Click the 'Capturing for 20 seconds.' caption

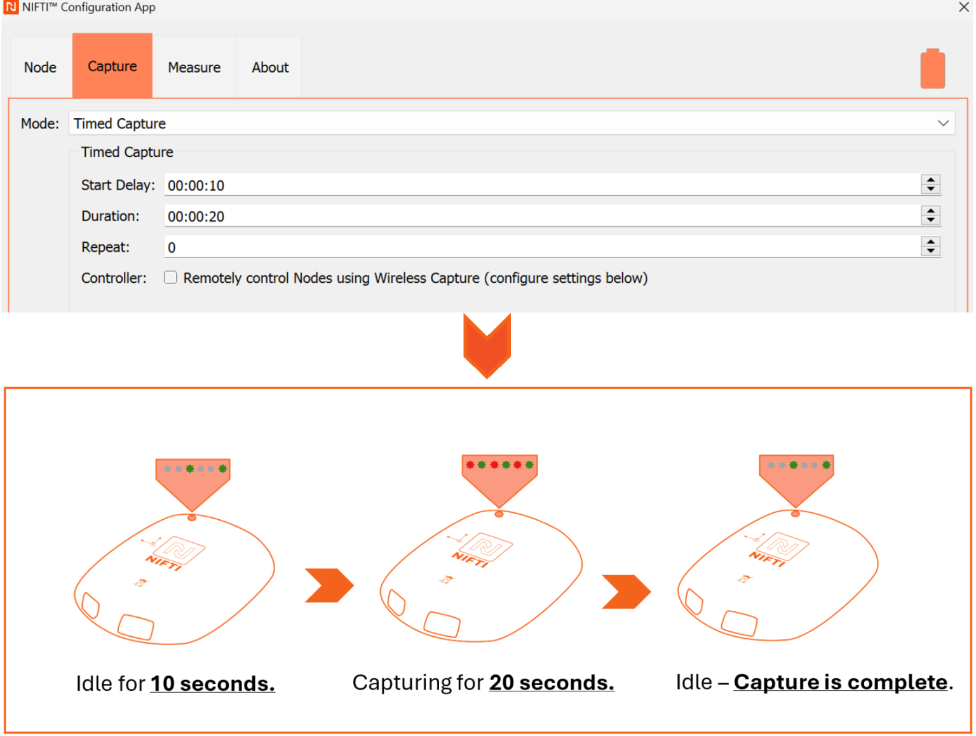point(483,683)
